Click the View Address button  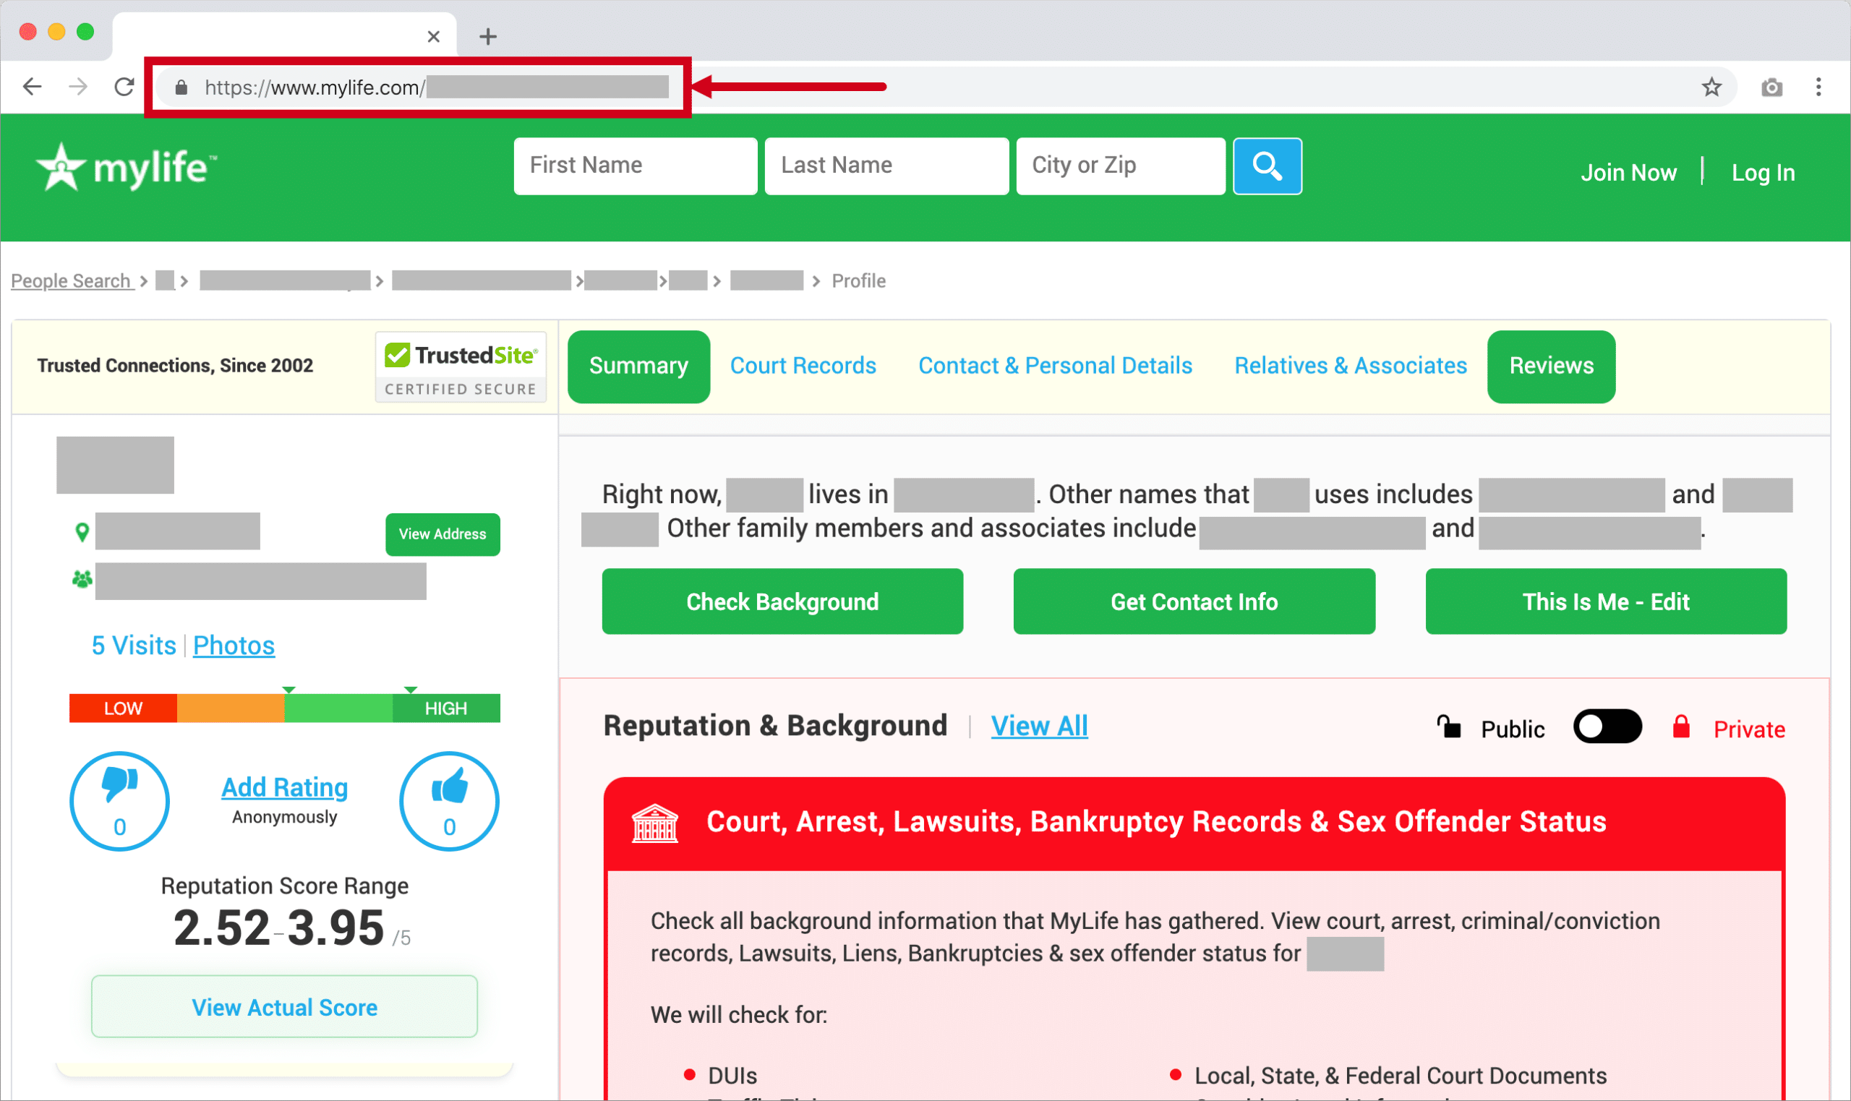click(443, 534)
